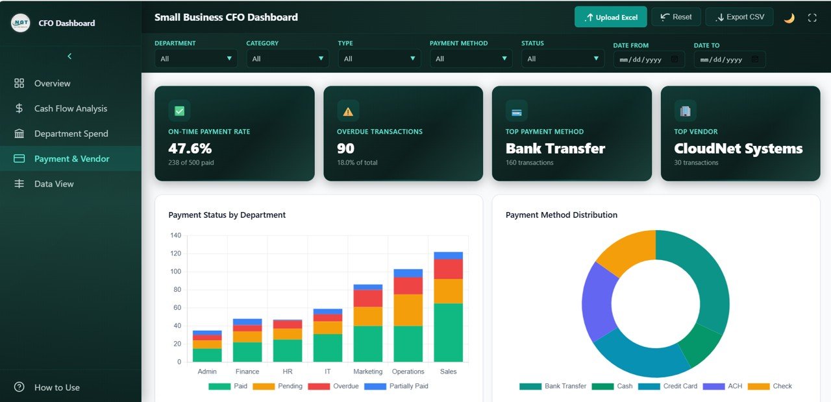Expand the Payment Method filter dropdown
This screenshot has height=402, width=831.
[x=471, y=58]
